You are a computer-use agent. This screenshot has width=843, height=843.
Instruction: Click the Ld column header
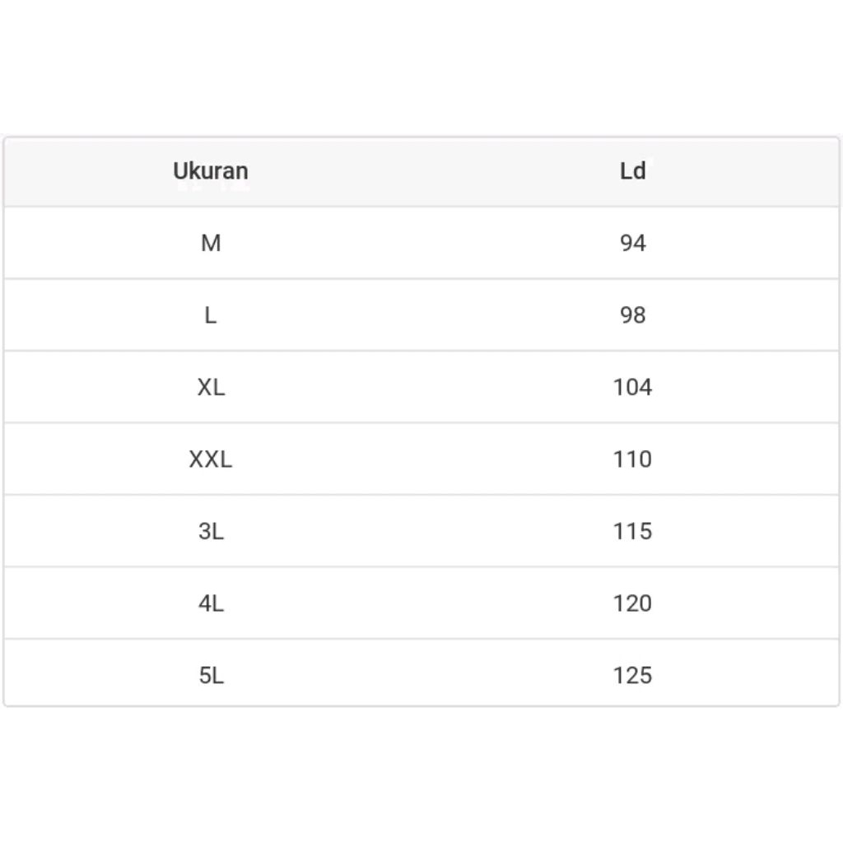tap(632, 171)
